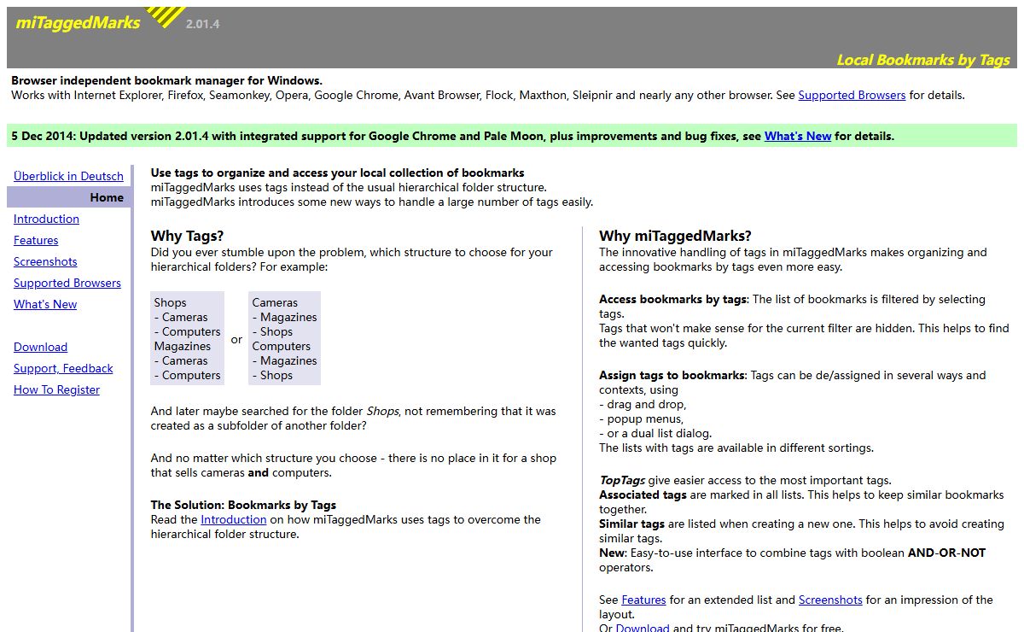Click the yellow striped logo graphic

point(166,15)
